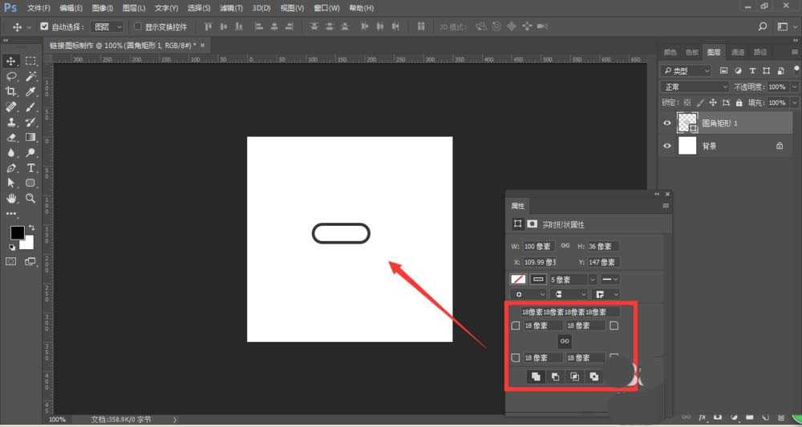
Task: Click the link corner radius icon
Action: (565, 341)
